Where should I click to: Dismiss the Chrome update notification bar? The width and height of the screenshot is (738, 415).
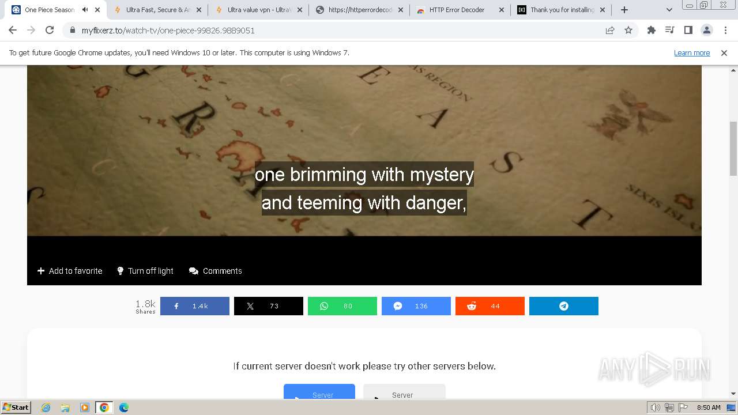click(724, 52)
